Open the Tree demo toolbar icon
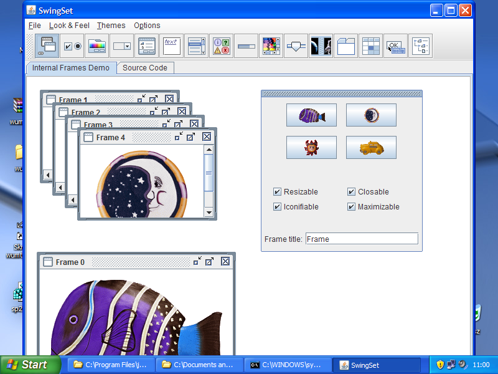498x374 pixels. point(421,46)
